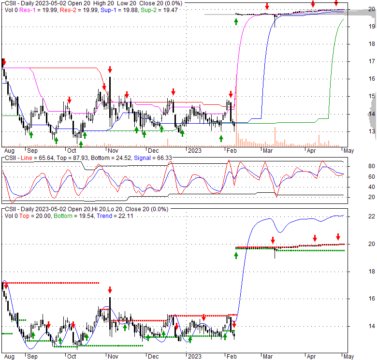Screen dimensions: 377x360
Task: Click the Vol 0 label in top price chart
Action: pos(11,10)
